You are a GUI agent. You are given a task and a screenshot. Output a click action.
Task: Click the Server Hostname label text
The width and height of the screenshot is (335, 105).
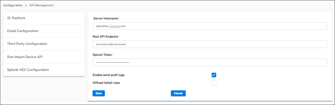(x=106, y=18)
